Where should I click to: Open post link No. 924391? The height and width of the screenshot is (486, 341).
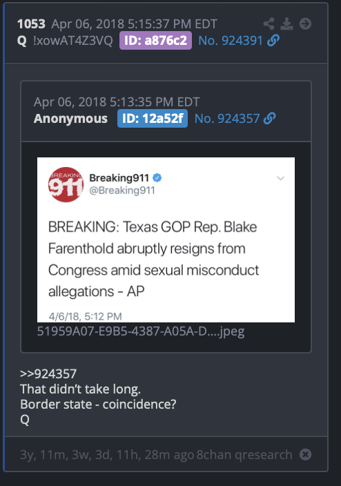(x=231, y=41)
